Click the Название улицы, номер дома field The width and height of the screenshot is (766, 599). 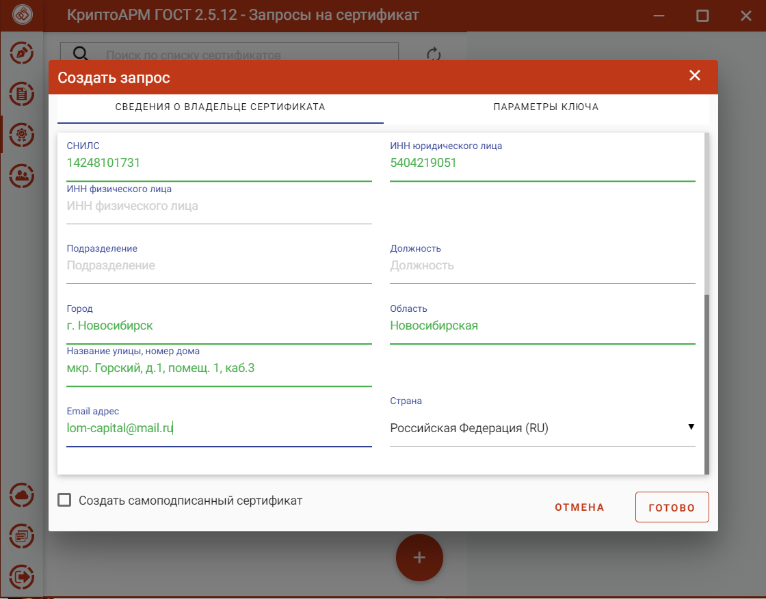pyautogui.click(x=219, y=369)
